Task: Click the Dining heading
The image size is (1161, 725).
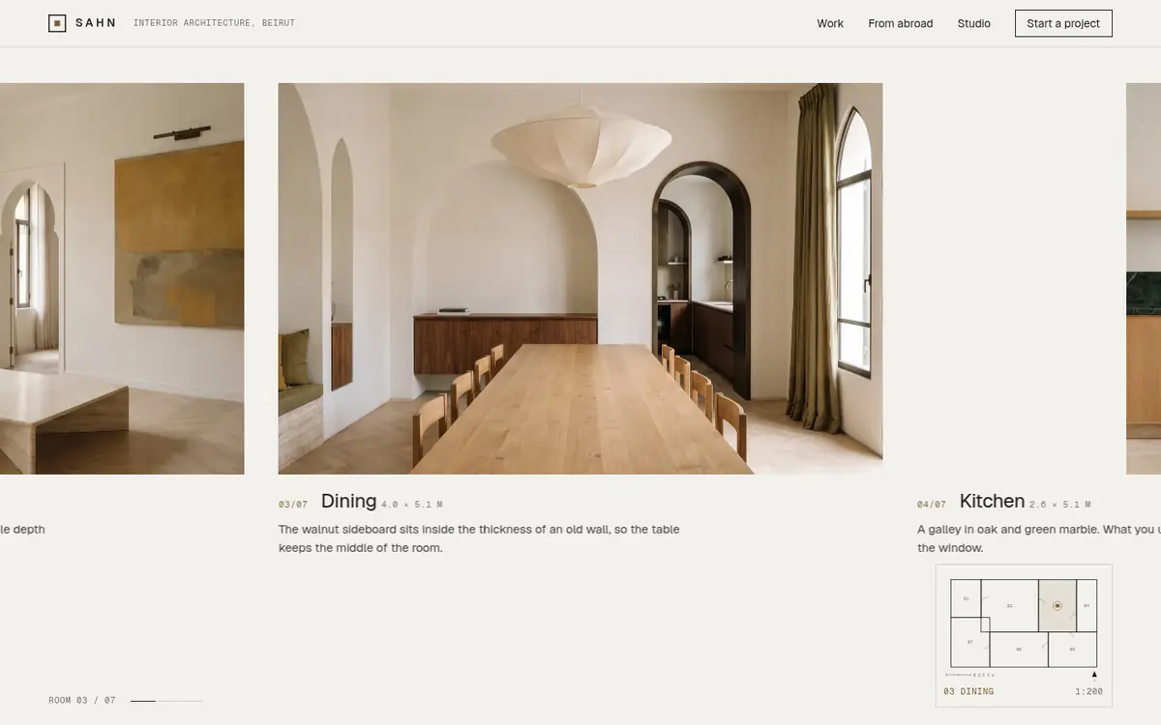Action: 348,501
